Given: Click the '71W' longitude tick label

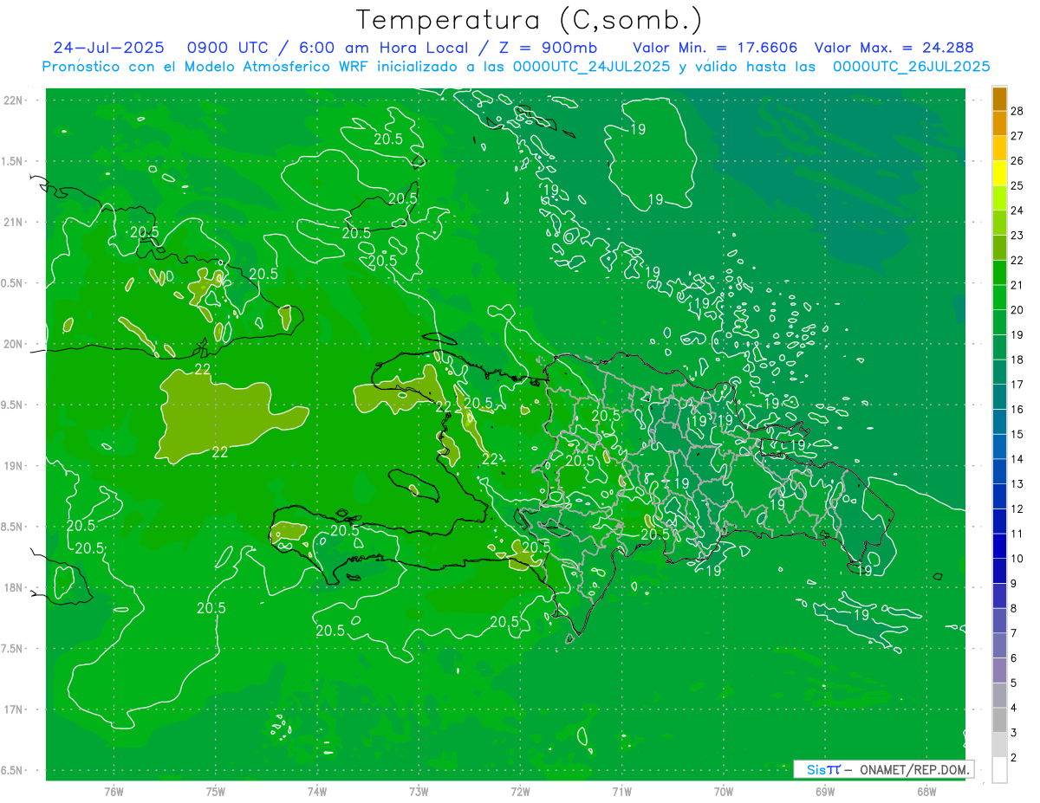Looking at the screenshot, I should click(x=621, y=792).
